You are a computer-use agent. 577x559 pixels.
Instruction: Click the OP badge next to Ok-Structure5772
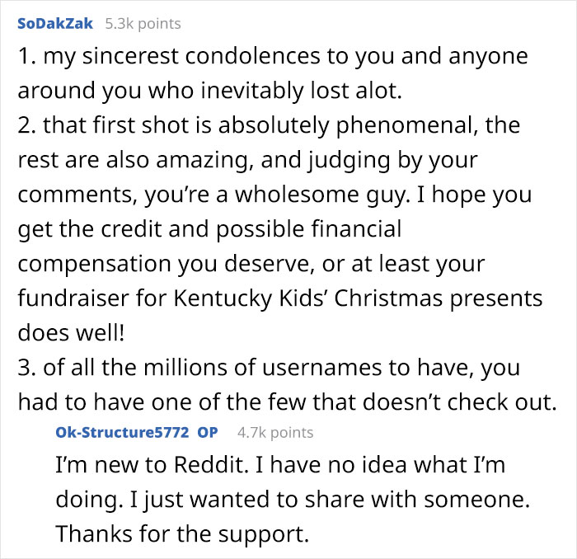pos(208,432)
